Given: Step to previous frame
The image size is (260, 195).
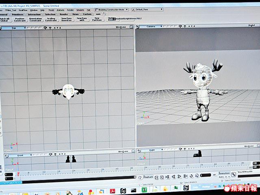Looking at the screenshot, I should [x=156, y=178].
